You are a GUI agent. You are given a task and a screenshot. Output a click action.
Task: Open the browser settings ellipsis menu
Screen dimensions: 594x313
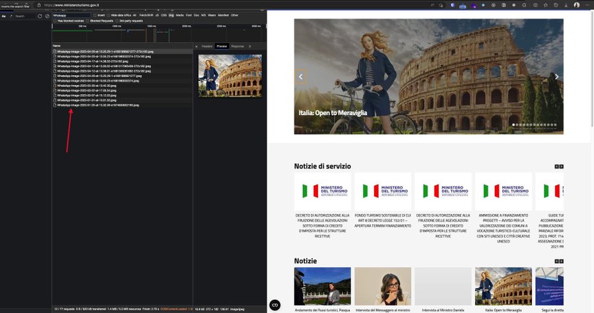pos(587,5)
